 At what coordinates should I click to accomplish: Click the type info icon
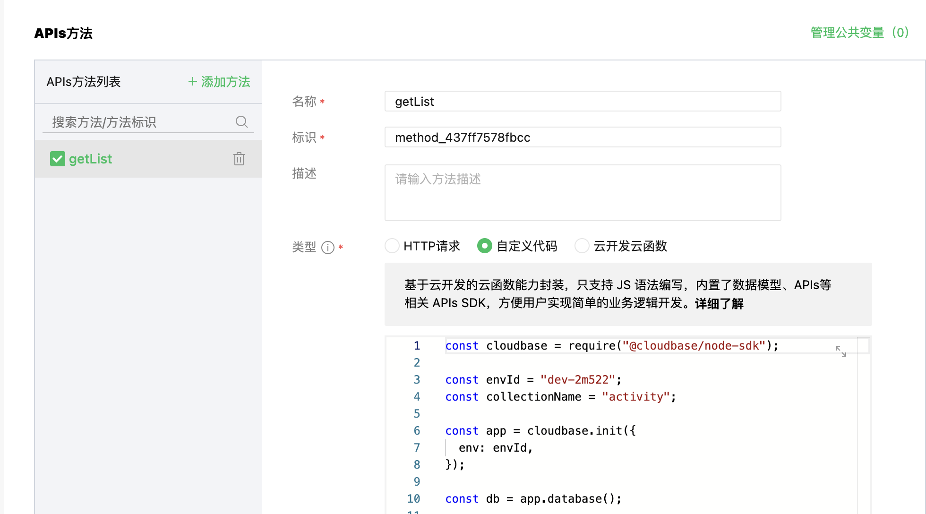[x=328, y=248]
